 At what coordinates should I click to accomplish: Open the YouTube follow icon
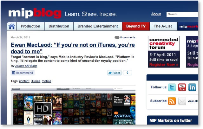(182, 87)
